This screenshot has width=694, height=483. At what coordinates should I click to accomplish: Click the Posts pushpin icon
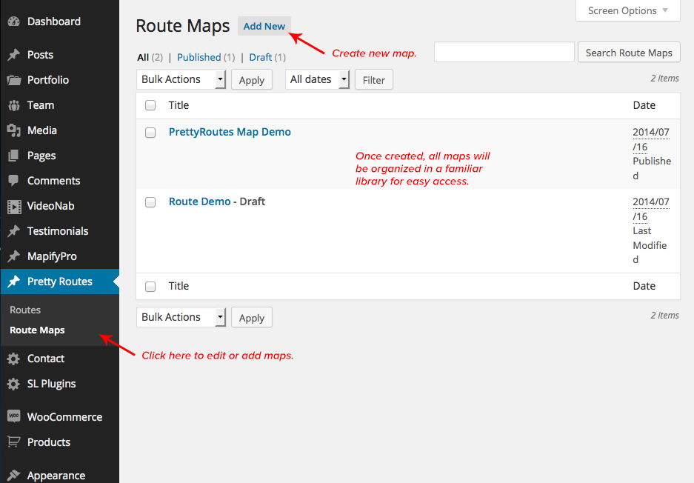pos(13,55)
